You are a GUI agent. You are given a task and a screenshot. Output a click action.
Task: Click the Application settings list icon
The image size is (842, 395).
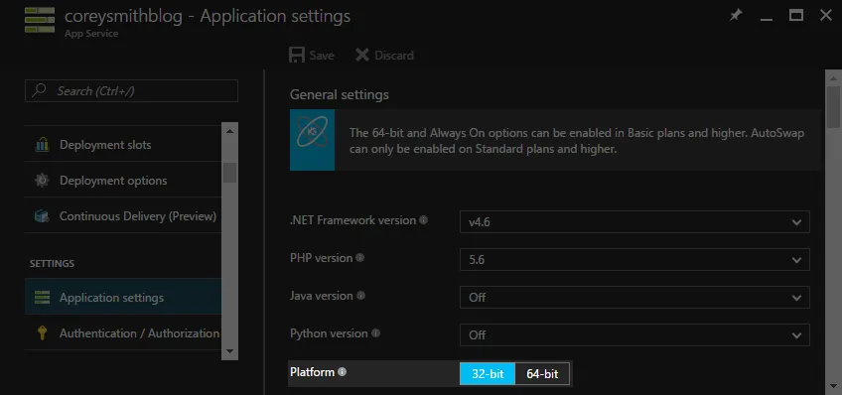coord(42,297)
